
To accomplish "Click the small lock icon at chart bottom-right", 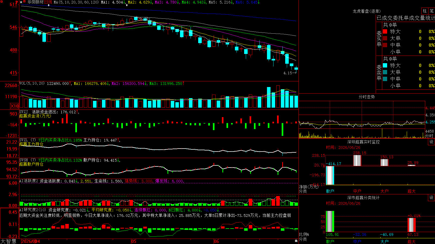I will click(296, 240).
